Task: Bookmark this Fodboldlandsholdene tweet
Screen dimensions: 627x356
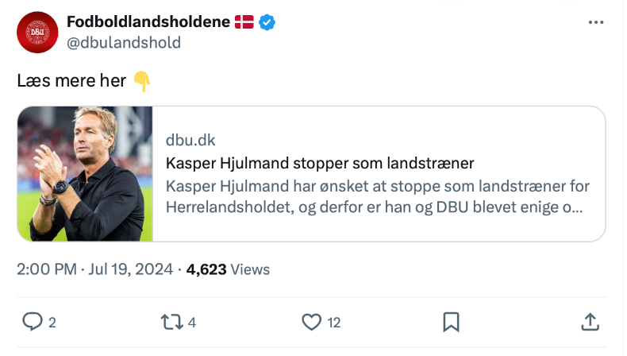Action: (451, 322)
